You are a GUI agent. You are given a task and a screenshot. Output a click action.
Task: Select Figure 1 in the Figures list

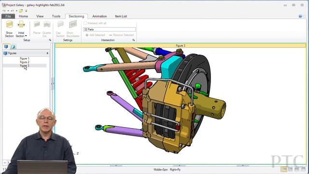(x=25, y=58)
